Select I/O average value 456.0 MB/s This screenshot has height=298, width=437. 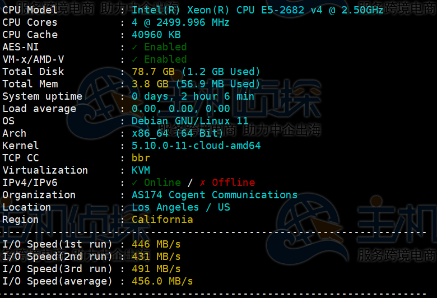pos(162,281)
